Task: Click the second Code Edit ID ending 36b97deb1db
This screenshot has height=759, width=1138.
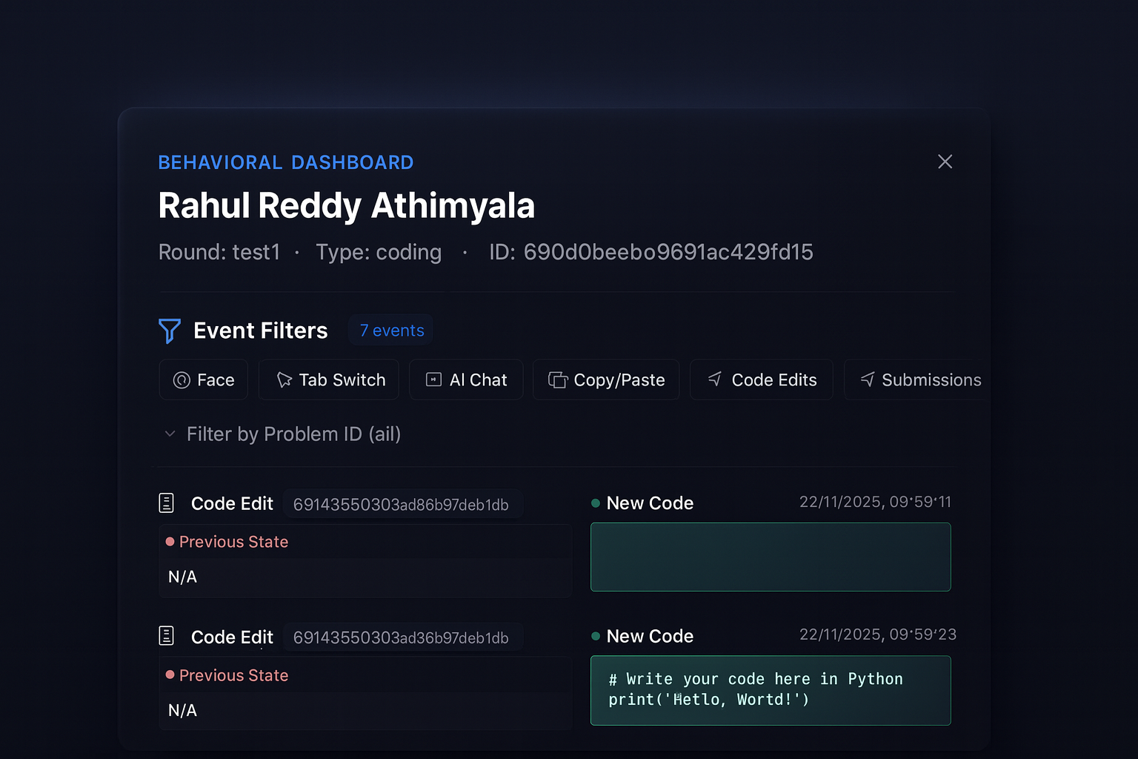Action: click(x=401, y=637)
